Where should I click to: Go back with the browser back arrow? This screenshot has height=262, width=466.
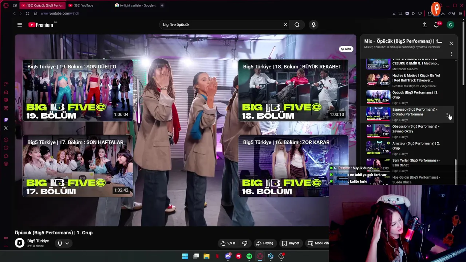pyautogui.click(x=15, y=13)
